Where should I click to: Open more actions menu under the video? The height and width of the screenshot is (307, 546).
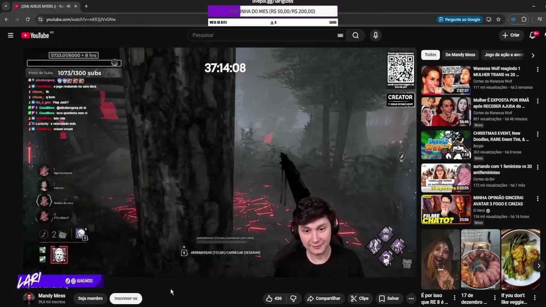point(411,298)
